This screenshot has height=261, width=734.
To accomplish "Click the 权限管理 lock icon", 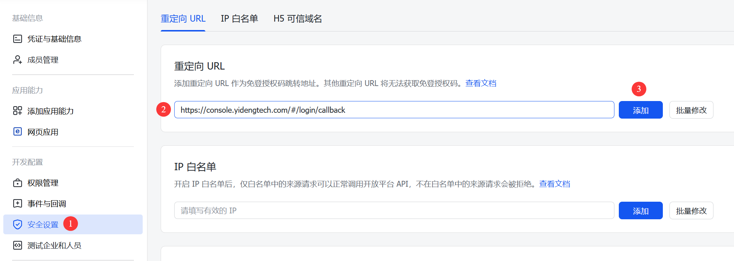I will [17, 183].
